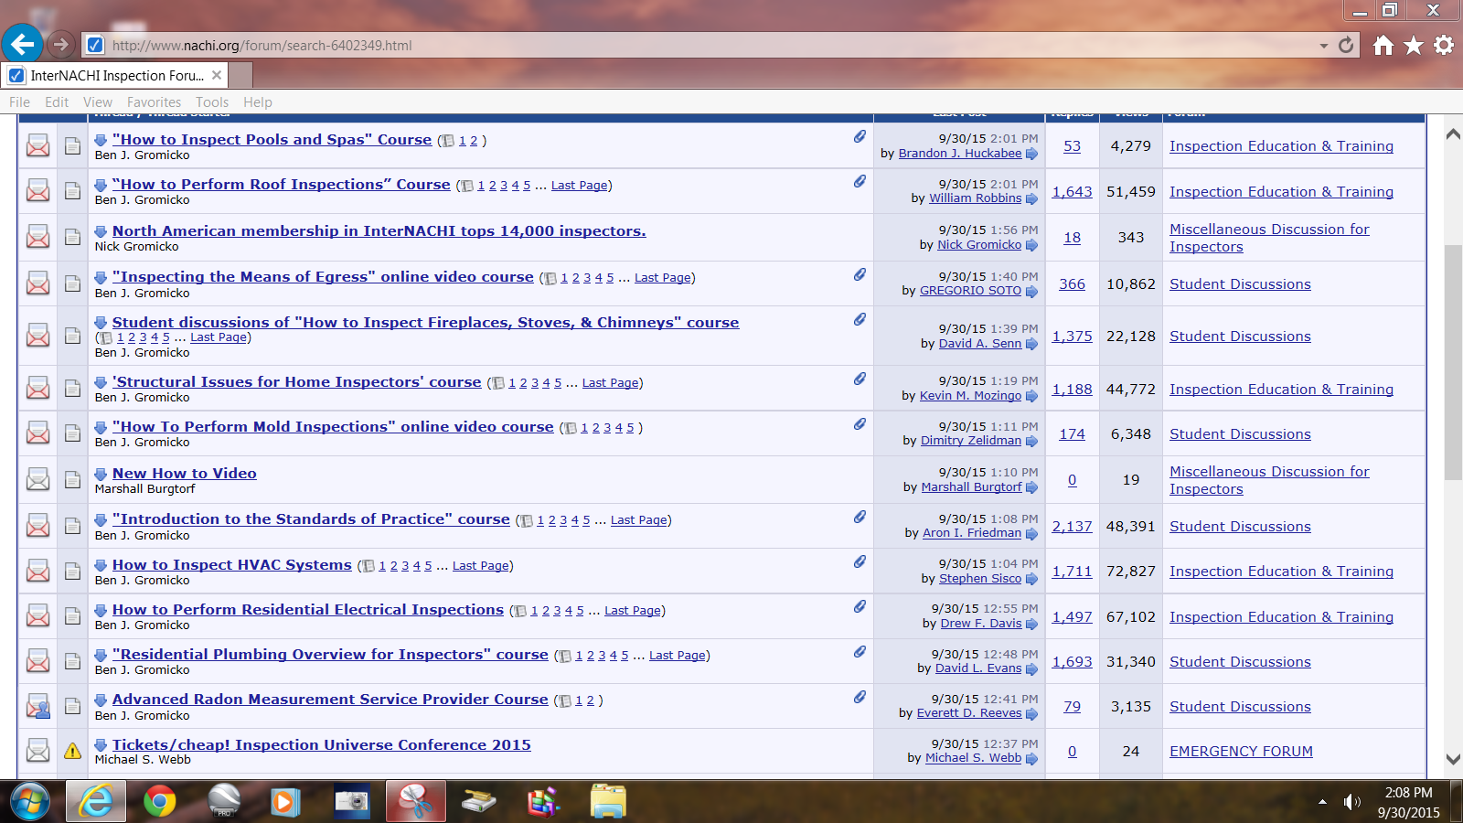
Task: Close the InterNACHI Inspection Forum tab
Action: coord(217,75)
